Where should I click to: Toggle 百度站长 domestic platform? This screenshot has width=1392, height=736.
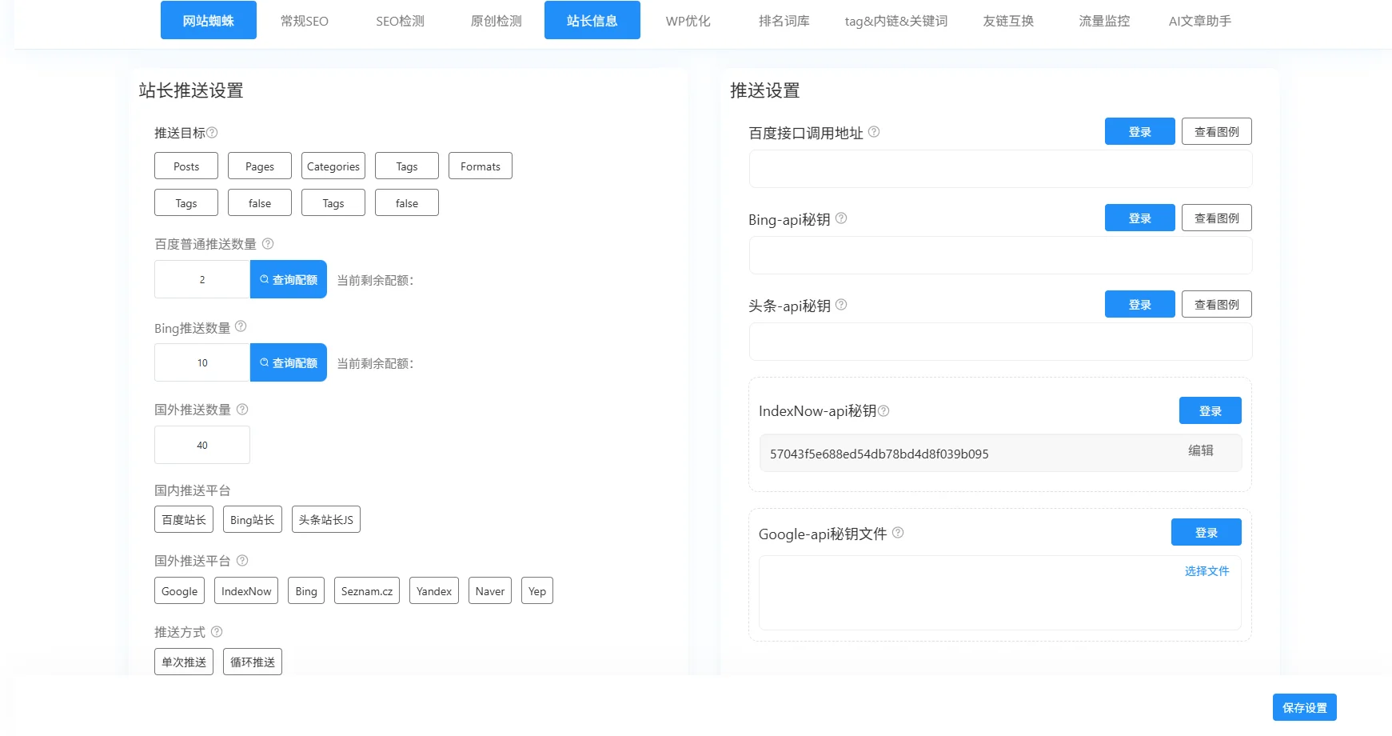point(184,519)
